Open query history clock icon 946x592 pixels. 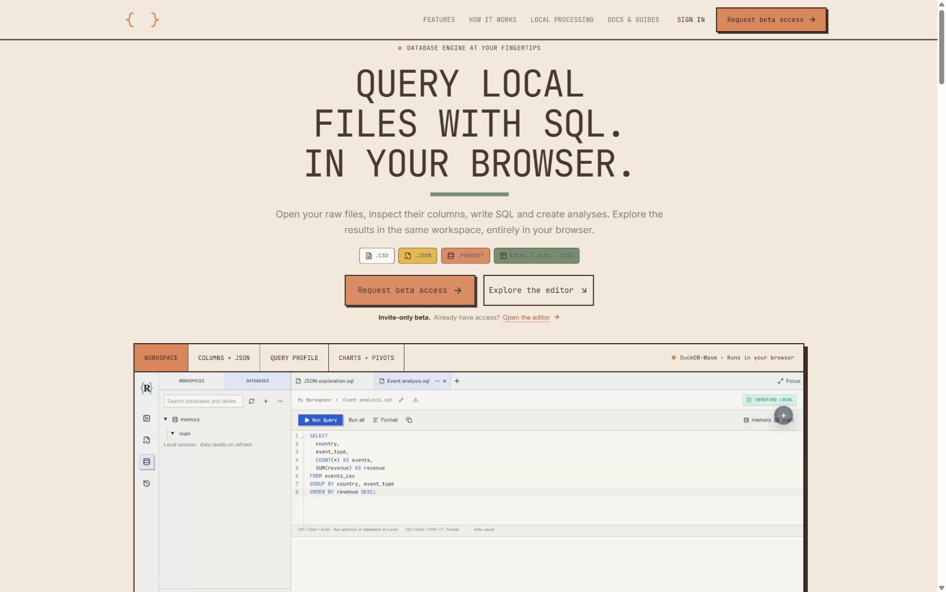(x=147, y=484)
